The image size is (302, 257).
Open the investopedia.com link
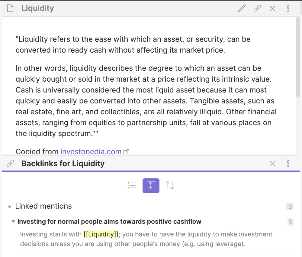(91, 151)
